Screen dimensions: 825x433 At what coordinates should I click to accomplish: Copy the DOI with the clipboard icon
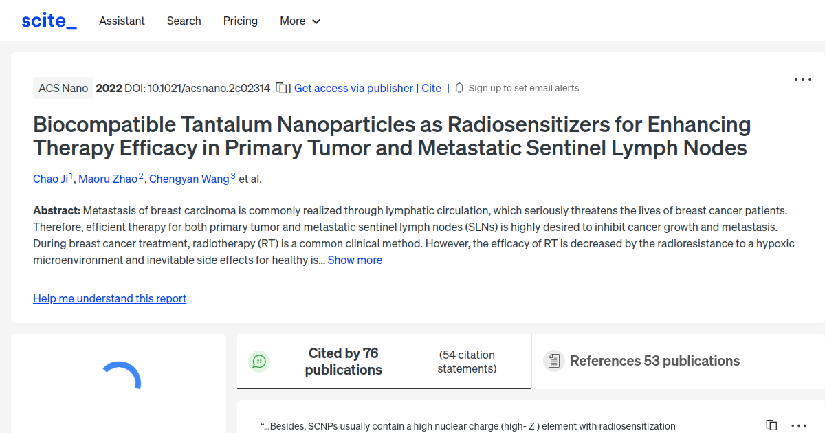[281, 88]
